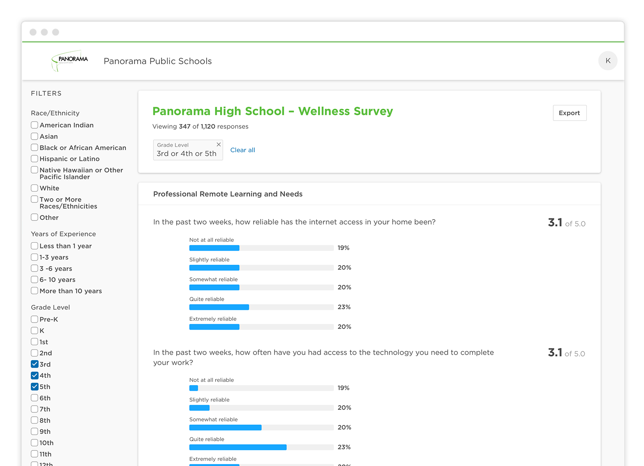Check 1-3 years experience filter
644x466 pixels.
tap(35, 257)
